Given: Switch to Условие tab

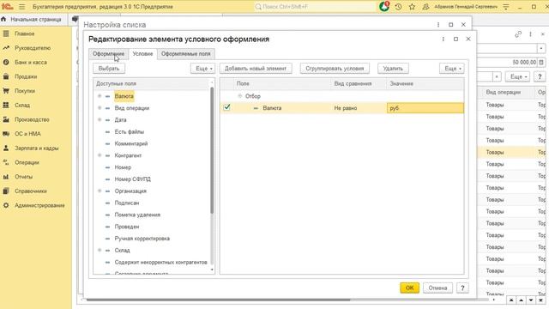Looking at the screenshot, I should [x=142, y=54].
